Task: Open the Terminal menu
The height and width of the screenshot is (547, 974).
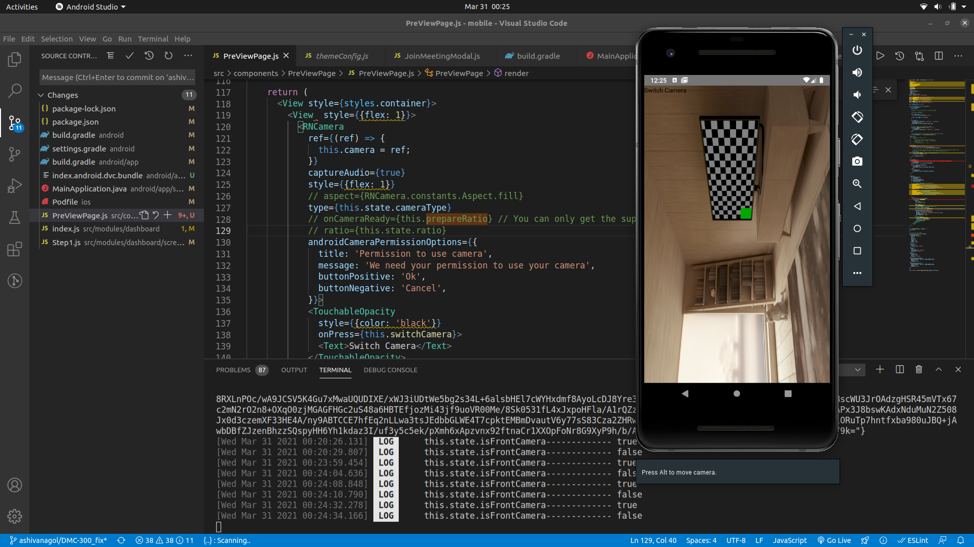Action: coord(153,39)
